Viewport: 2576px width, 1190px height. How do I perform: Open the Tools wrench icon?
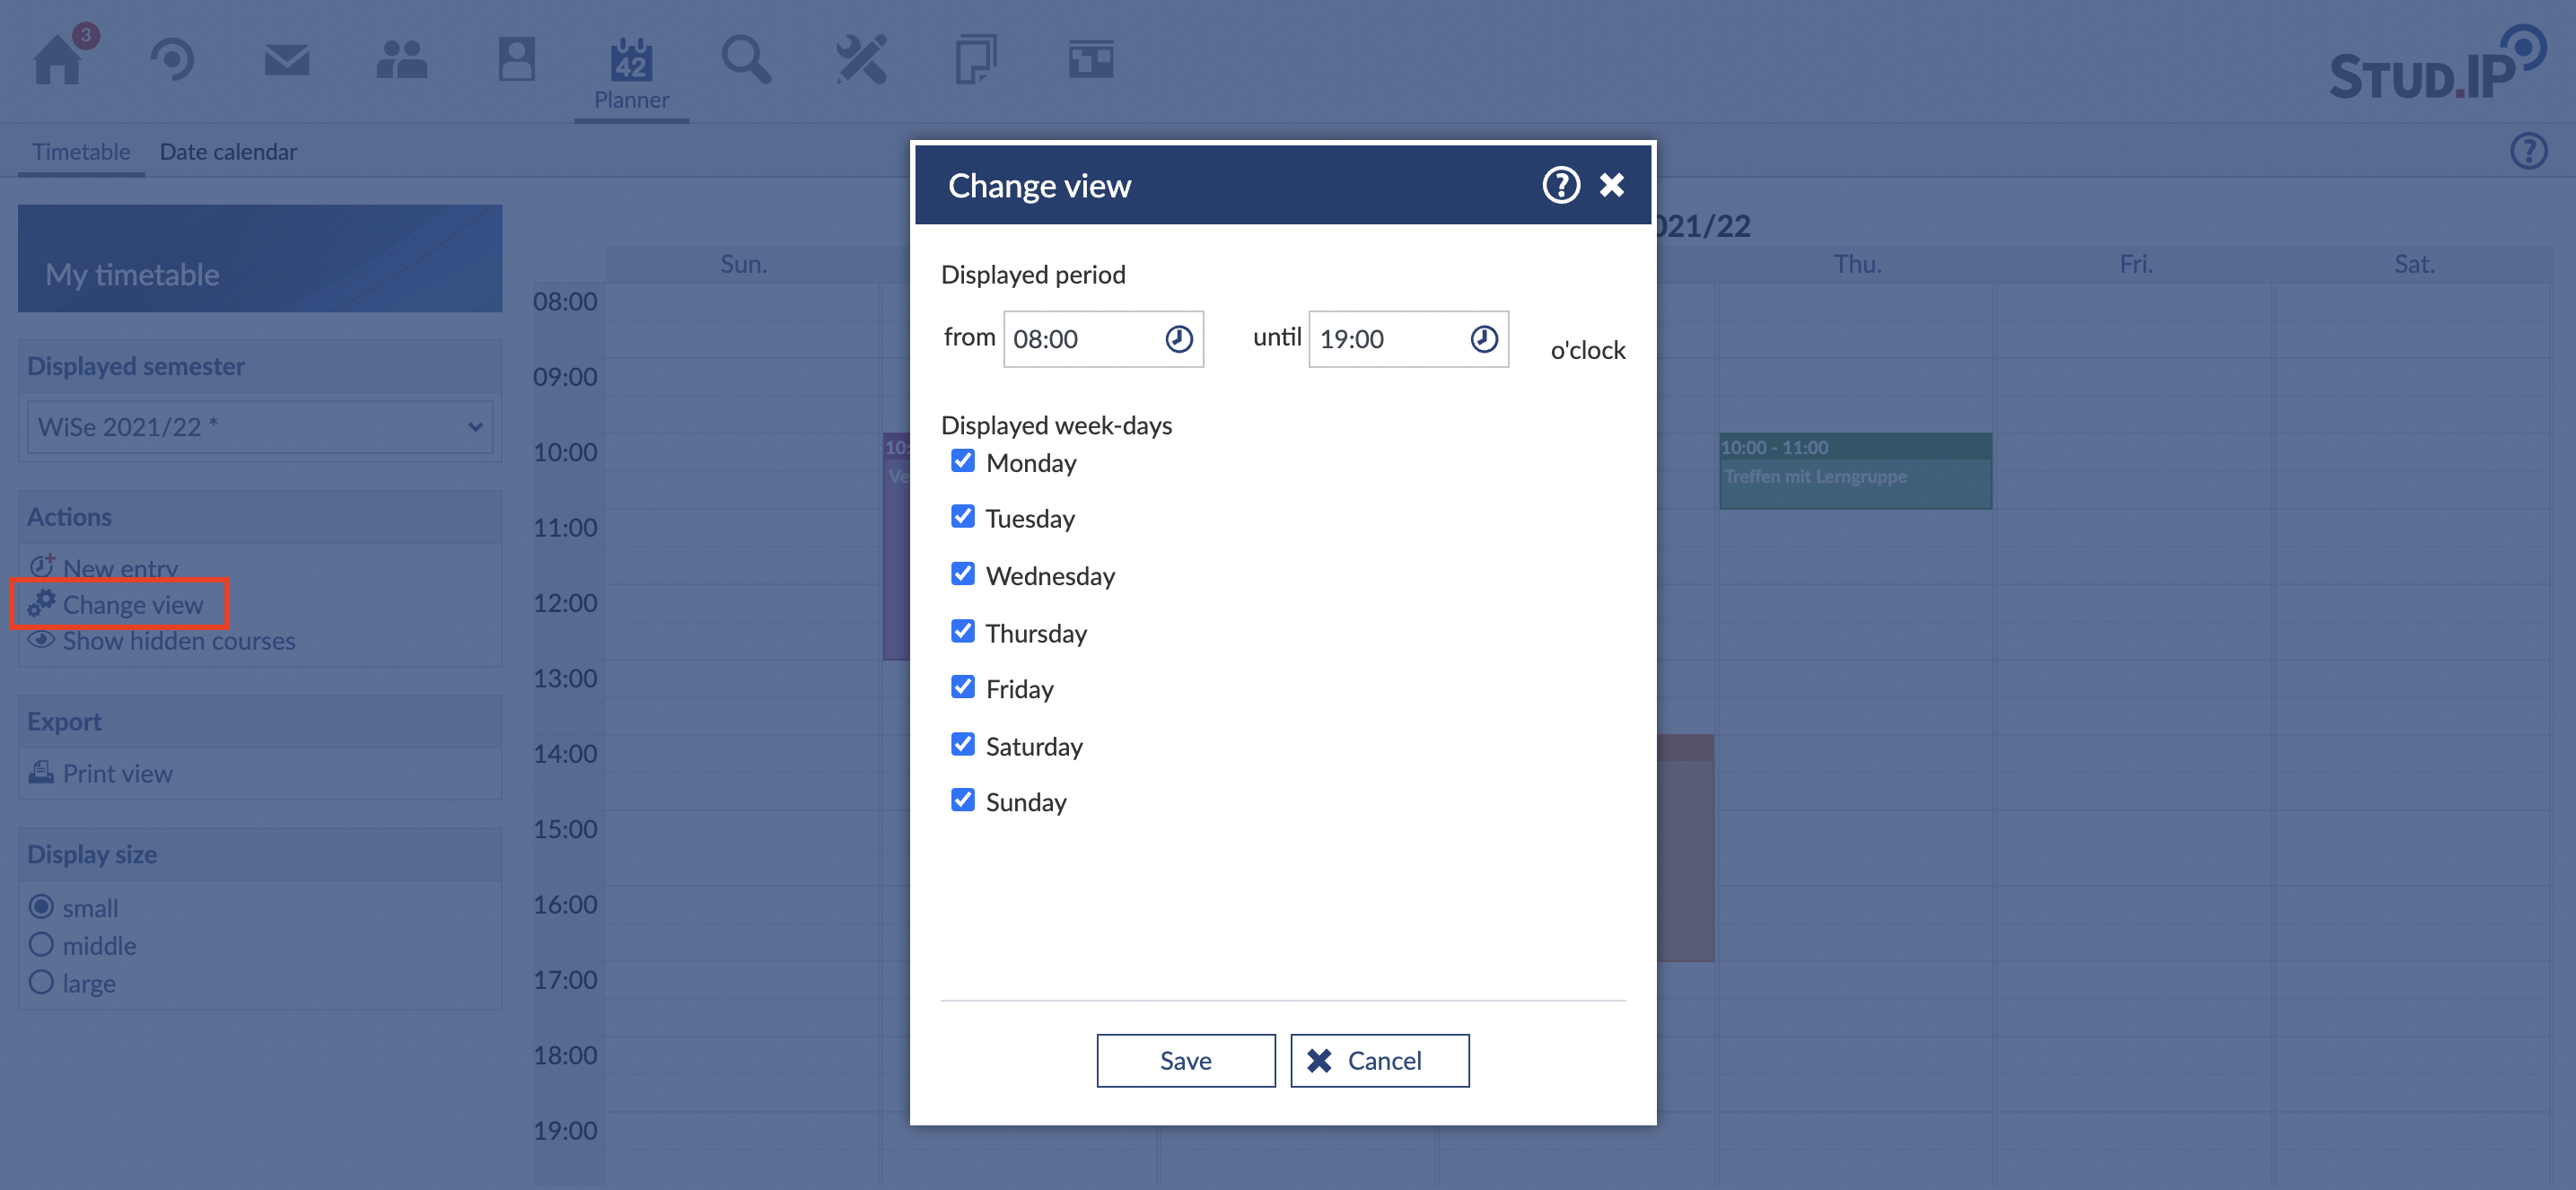click(x=861, y=60)
